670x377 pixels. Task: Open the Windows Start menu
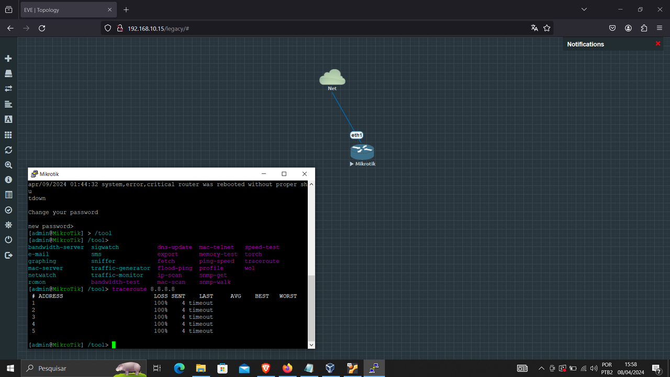coord(10,368)
